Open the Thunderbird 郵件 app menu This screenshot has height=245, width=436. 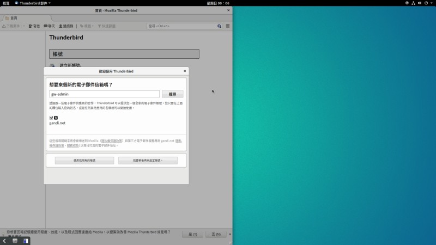[x=33, y=3]
